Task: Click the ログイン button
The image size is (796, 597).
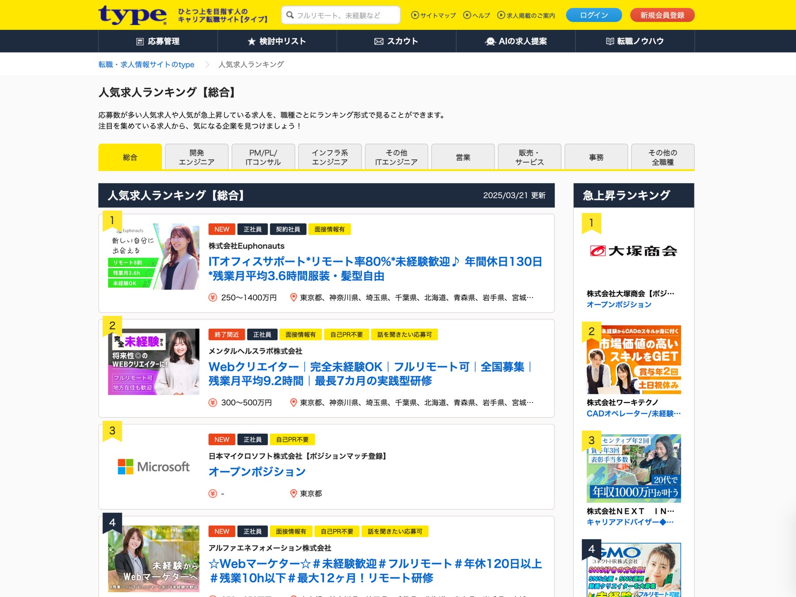Action: (594, 15)
